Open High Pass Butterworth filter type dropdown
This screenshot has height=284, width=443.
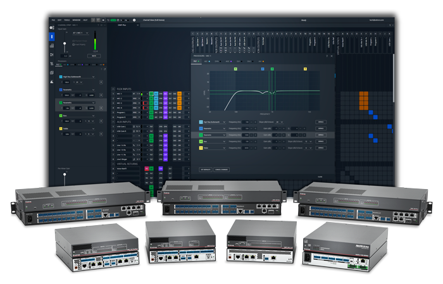point(95,77)
